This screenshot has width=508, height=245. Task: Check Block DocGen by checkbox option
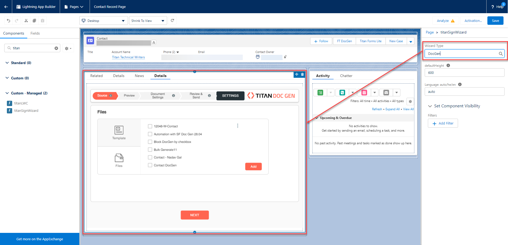(x=150, y=142)
